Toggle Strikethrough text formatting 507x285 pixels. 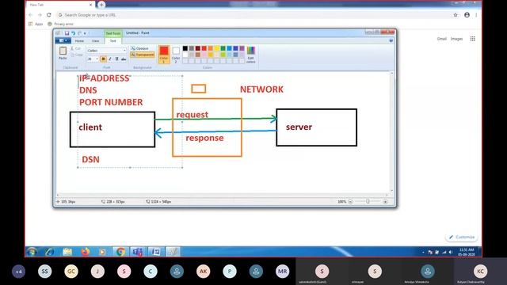pos(124,59)
